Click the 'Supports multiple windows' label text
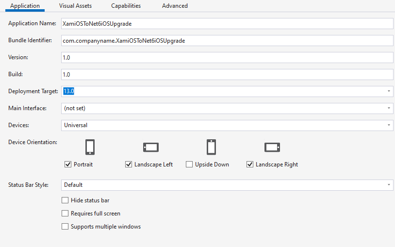Viewport: 395px width, 247px height. click(x=106, y=227)
